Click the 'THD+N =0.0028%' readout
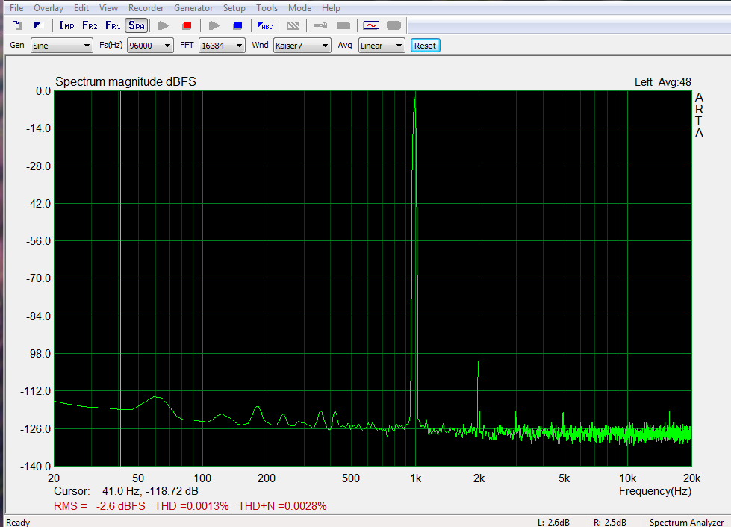The height and width of the screenshot is (527, 731). click(282, 506)
